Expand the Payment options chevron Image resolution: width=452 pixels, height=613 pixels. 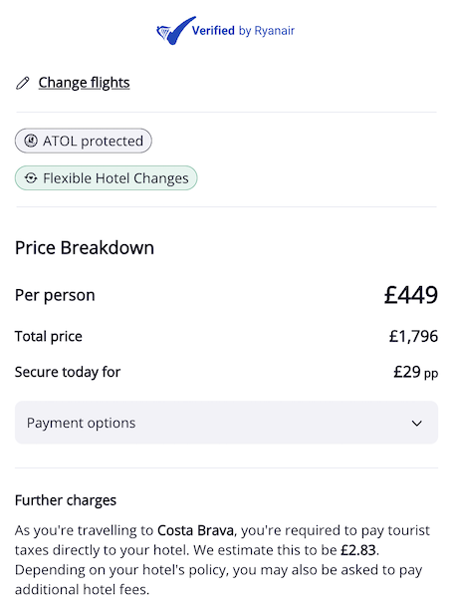pyautogui.click(x=417, y=423)
